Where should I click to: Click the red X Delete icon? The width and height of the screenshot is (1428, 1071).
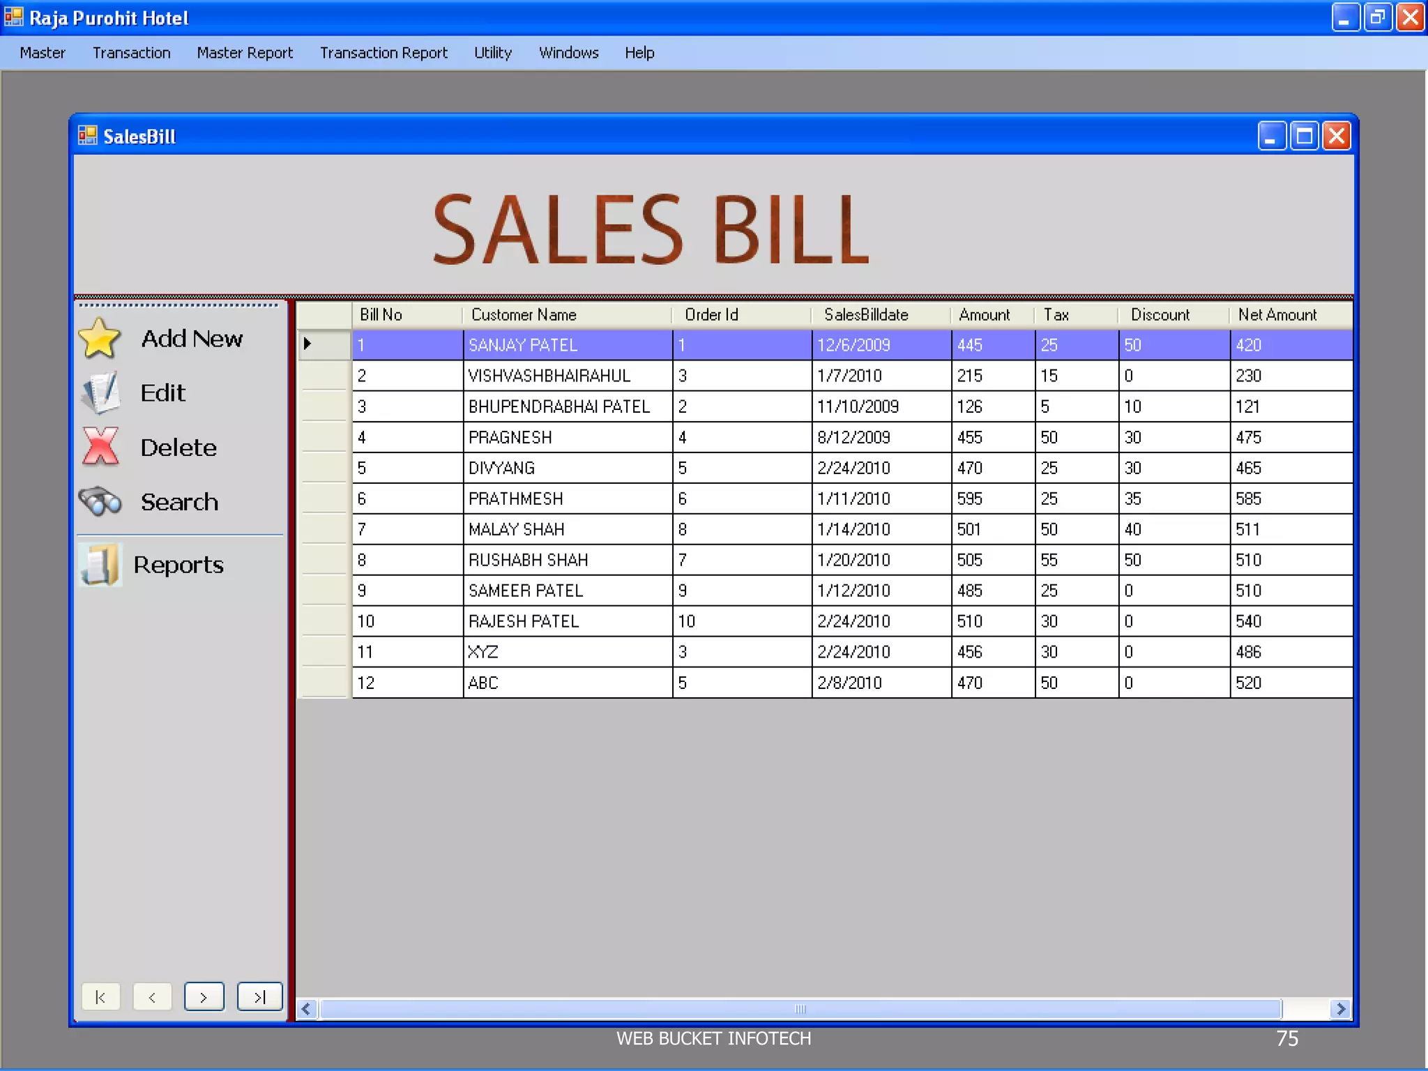[100, 447]
